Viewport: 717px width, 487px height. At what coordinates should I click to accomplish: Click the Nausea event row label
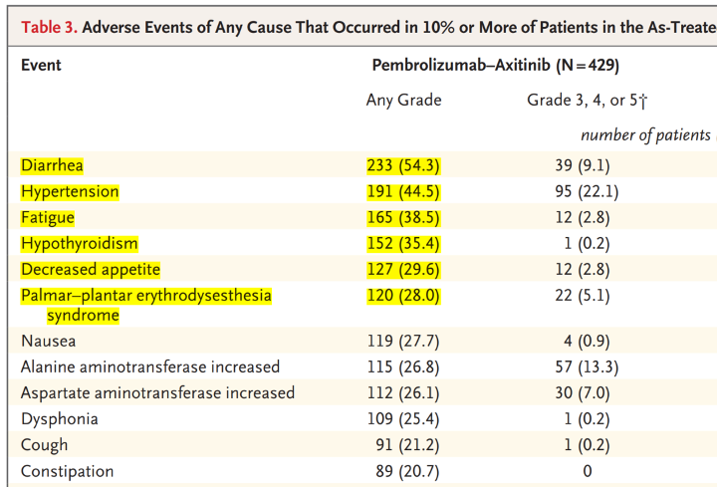click(x=48, y=341)
